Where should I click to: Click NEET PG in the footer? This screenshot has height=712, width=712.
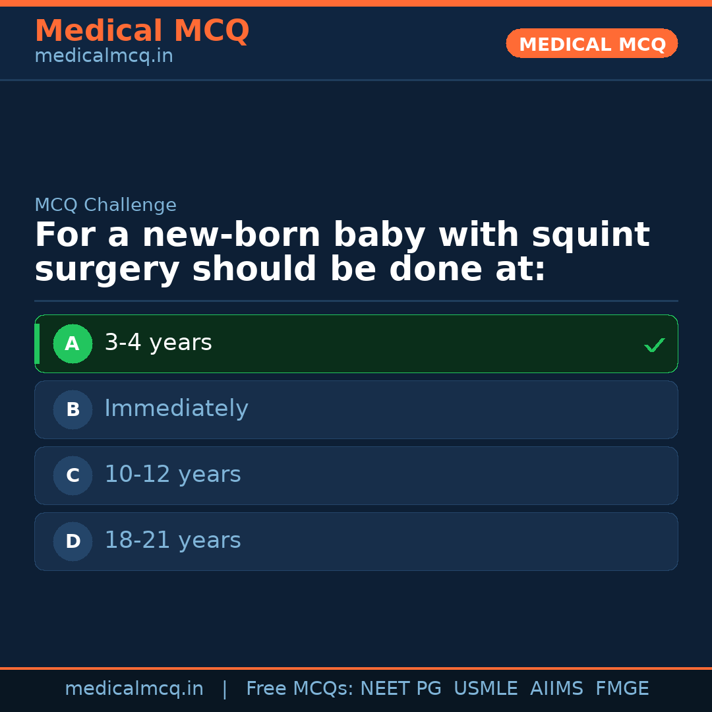(401, 689)
